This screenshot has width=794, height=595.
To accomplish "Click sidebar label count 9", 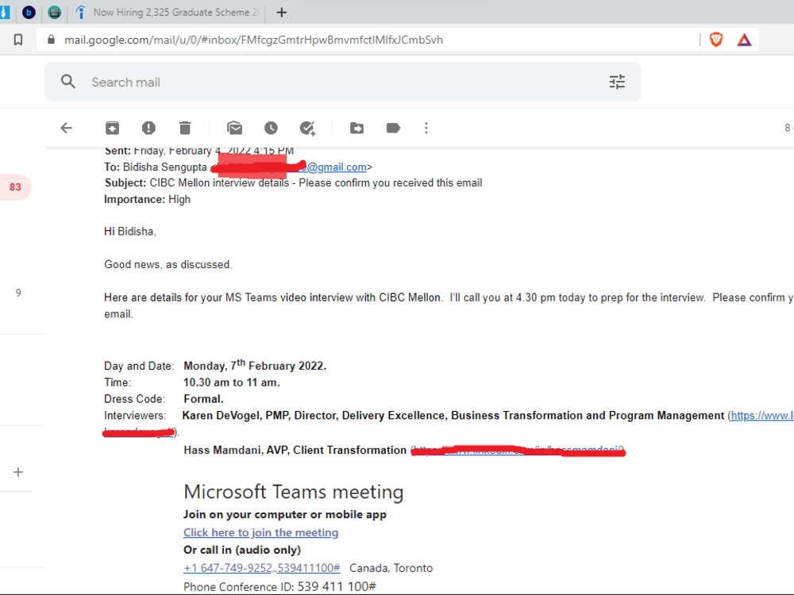I will tap(18, 293).
